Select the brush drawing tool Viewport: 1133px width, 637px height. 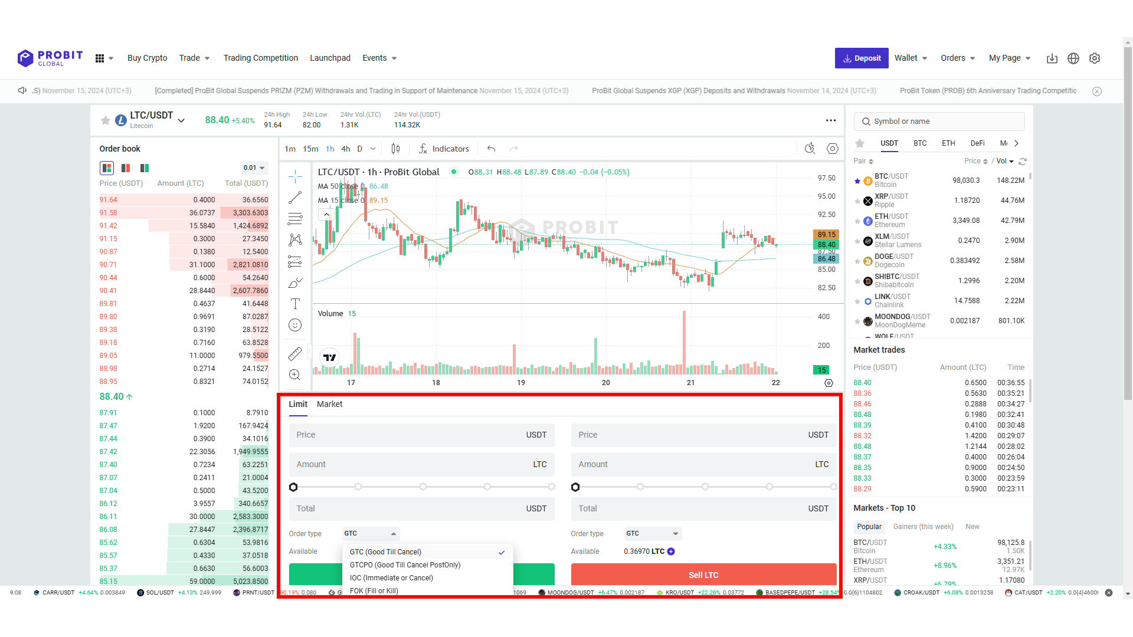[x=295, y=283]
